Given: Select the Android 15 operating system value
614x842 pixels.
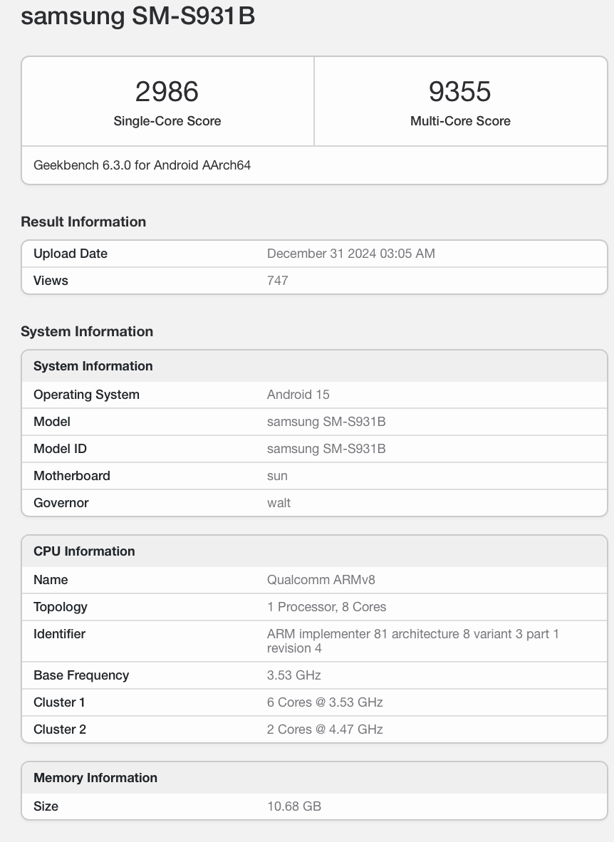Looking at the screenshot, I should 298,395.
